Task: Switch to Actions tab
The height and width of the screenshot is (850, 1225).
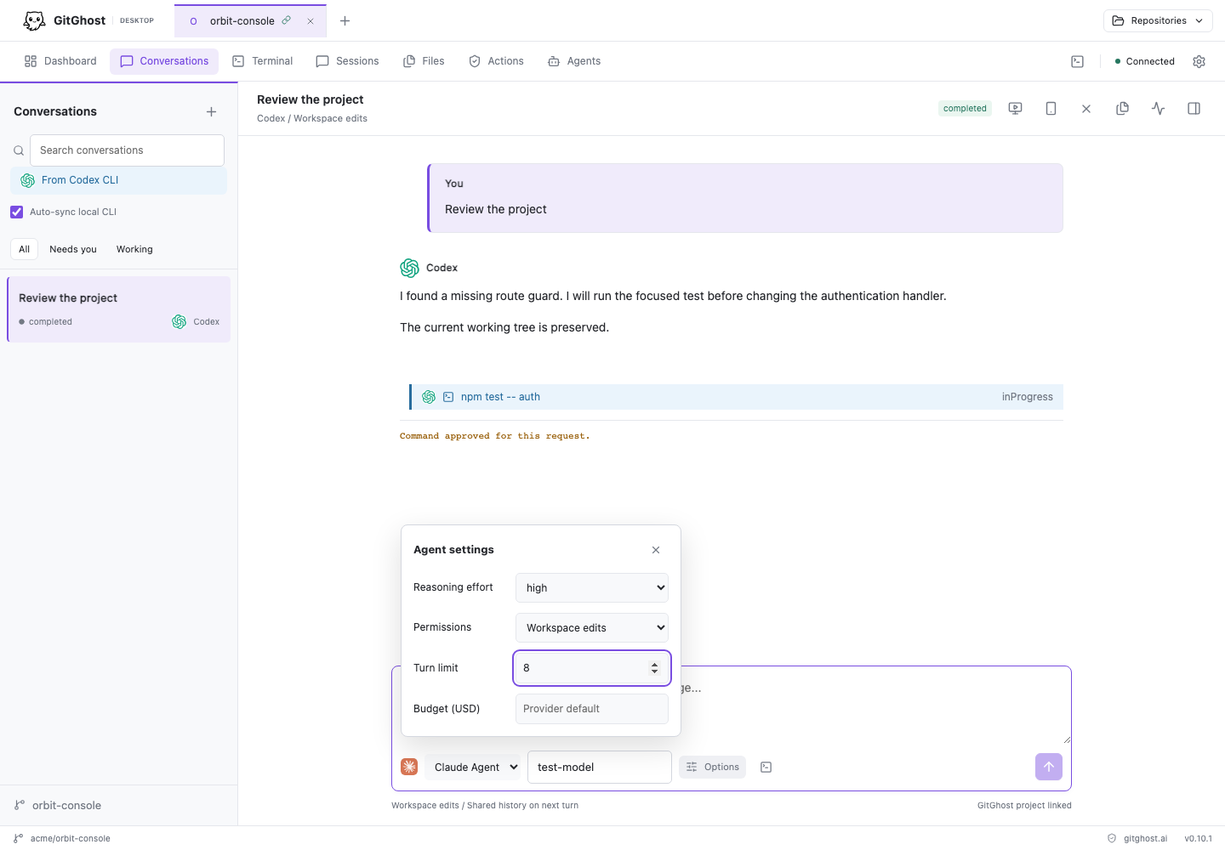Action: click(497, 61)
